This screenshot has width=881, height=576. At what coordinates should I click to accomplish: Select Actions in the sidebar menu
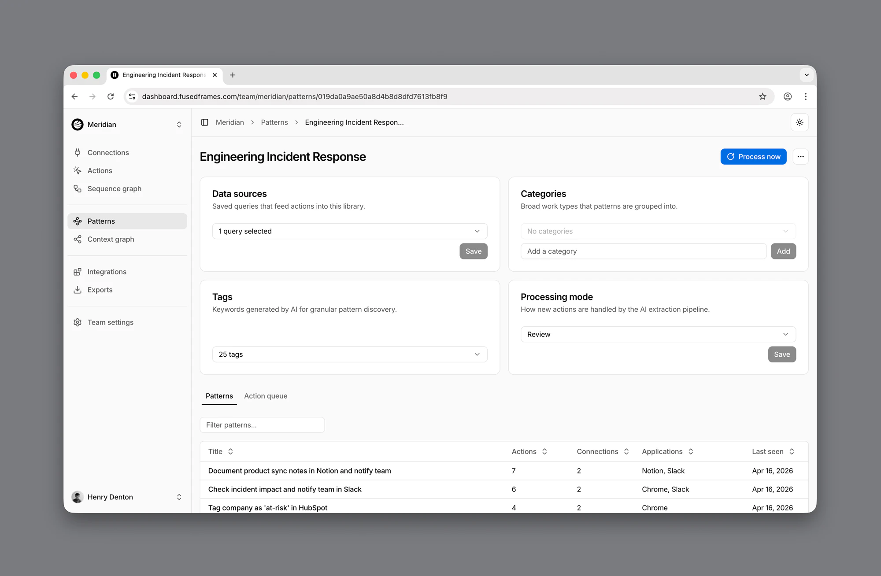point(100,170)
